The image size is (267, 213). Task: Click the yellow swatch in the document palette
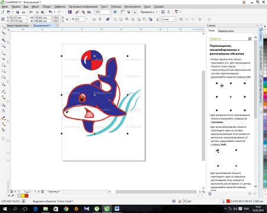pos(23,196)
